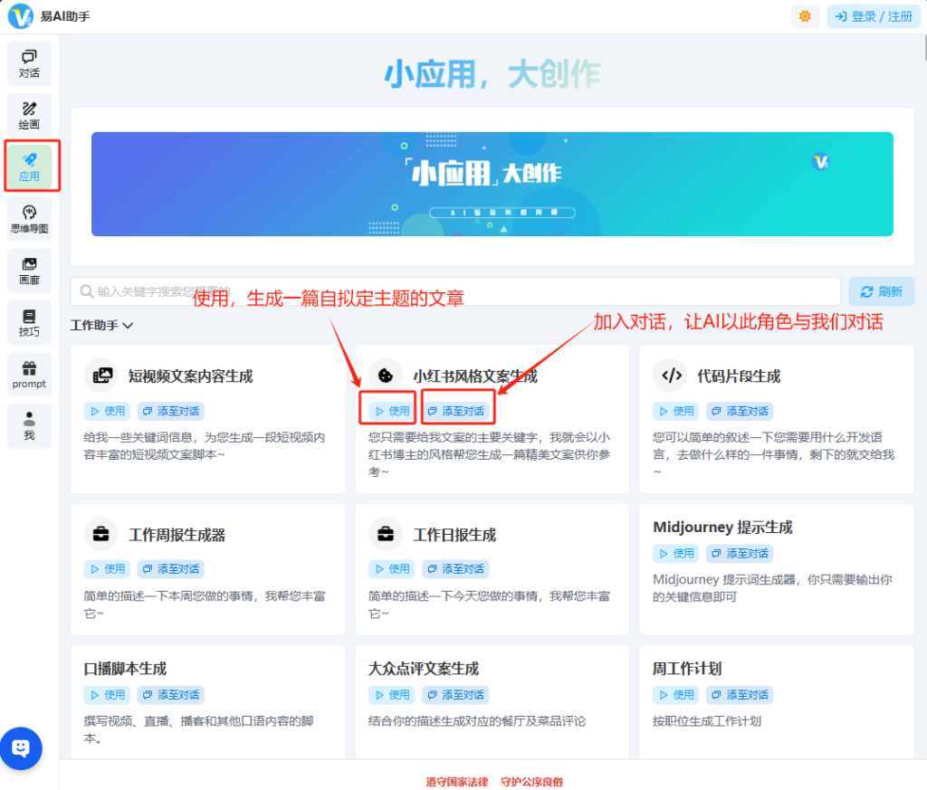Open the 绘画 drawing sidebar icon
The image size is (927, 790).
tap(29, 115)
